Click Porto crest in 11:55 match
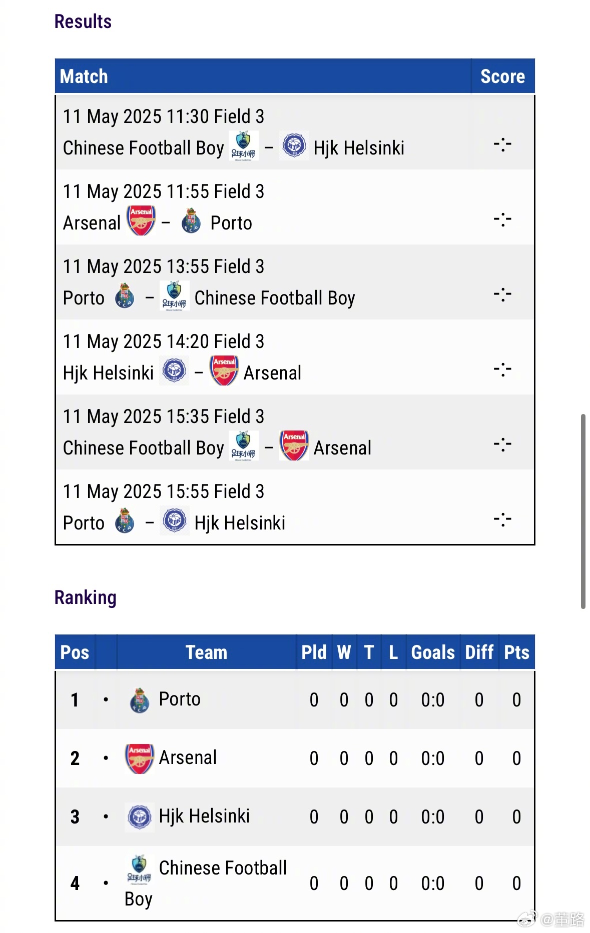Image resolution: width=590 pixels, height=933 pixels. click(191, 221)
